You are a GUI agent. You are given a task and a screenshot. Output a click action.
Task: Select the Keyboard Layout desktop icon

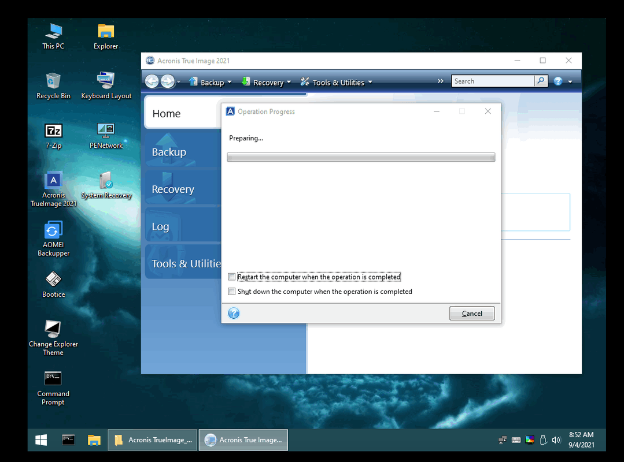coord(106,86)
